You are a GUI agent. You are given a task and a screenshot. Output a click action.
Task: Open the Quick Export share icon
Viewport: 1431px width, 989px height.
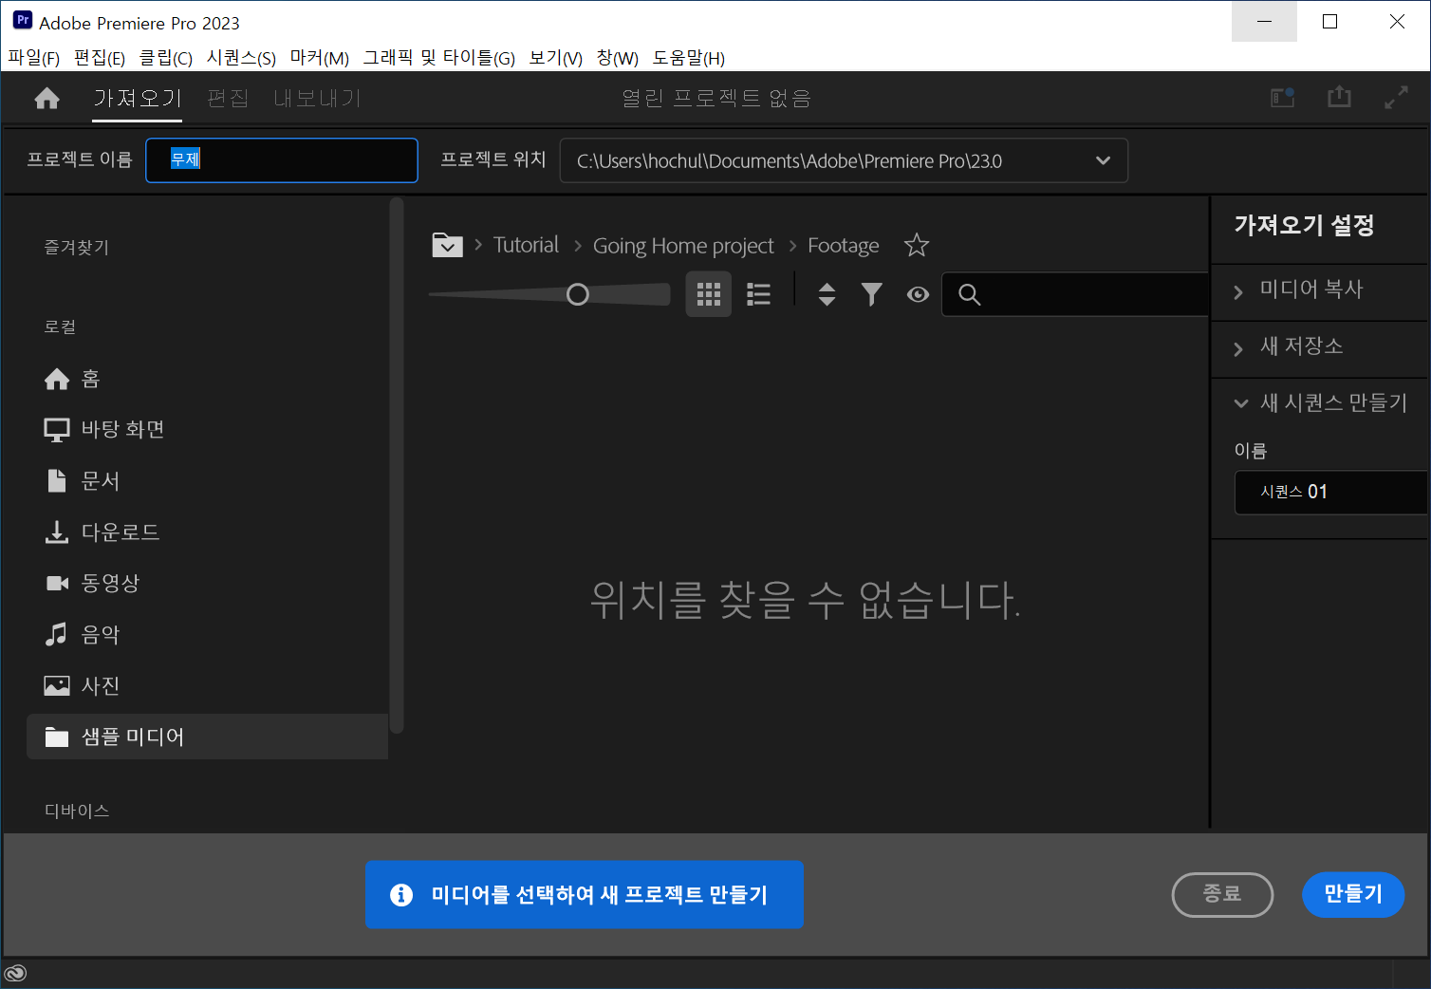(1339, 97)
